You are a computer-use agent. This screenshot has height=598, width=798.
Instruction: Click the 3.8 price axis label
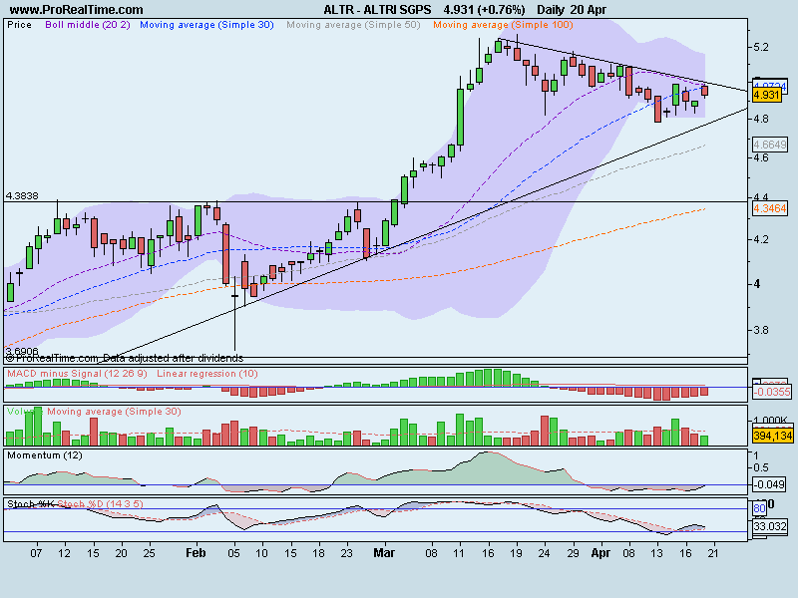(761, 330)
